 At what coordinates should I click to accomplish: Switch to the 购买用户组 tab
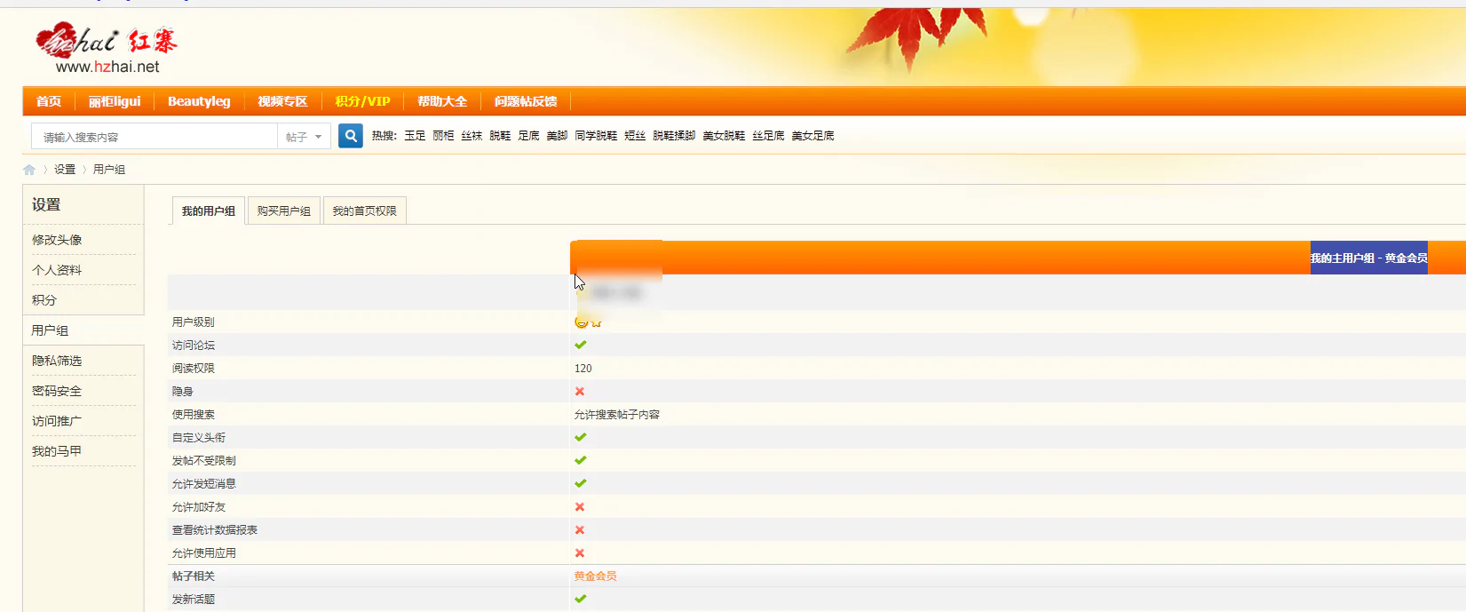coord(284,211)
